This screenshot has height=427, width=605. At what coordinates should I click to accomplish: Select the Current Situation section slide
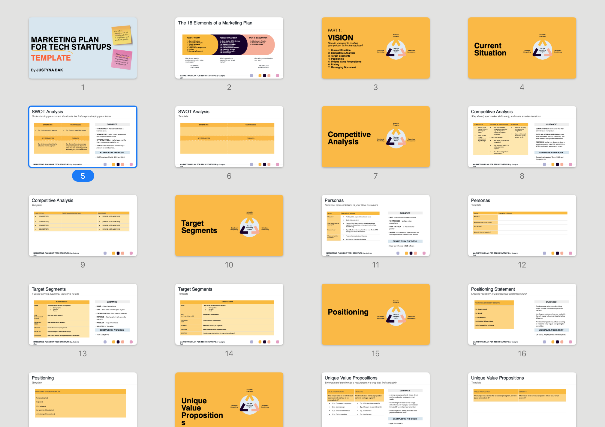pyautogui.click(x=522, y=48)
